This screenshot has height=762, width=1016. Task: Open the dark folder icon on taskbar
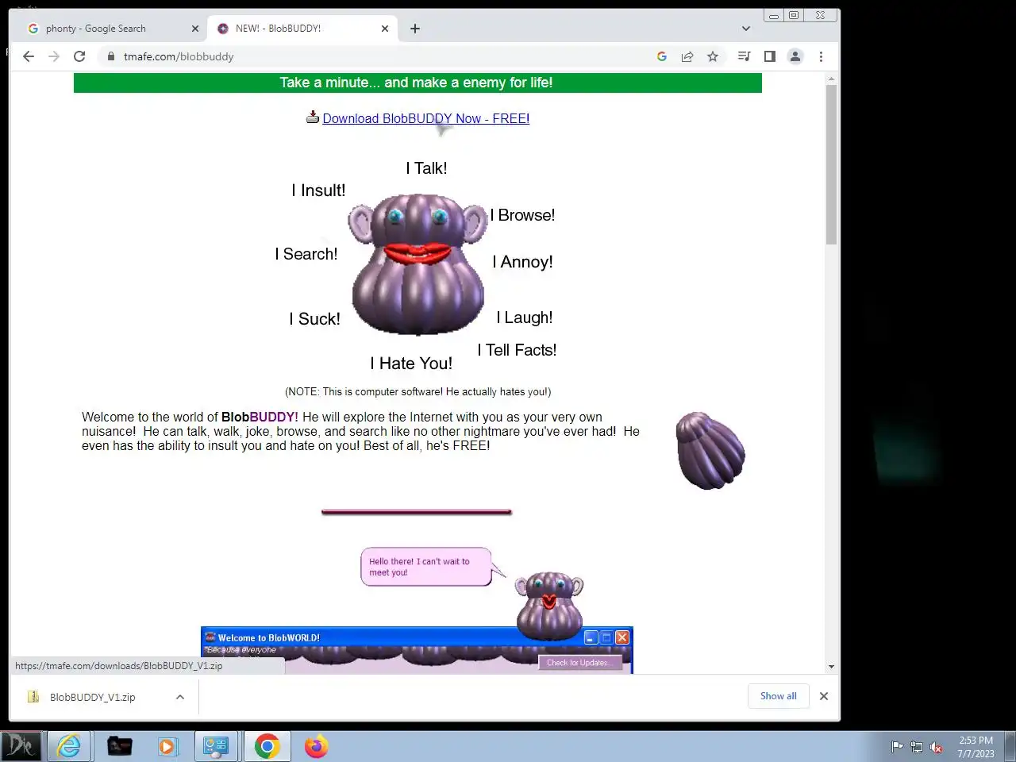tap(120, 746)
